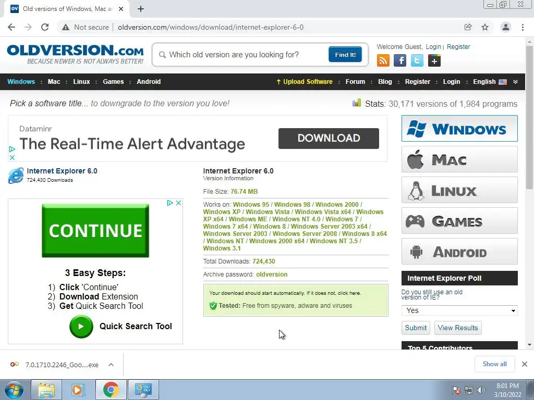
Task: Open Chrome's three-dot menu
Action: click(x=523, y=27)
